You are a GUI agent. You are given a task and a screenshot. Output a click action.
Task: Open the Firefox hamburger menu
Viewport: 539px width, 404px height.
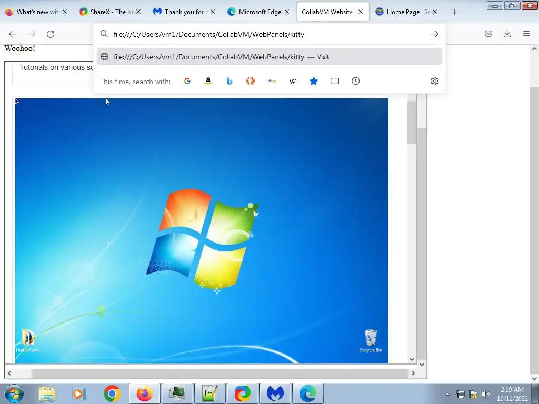click(526, 34)
